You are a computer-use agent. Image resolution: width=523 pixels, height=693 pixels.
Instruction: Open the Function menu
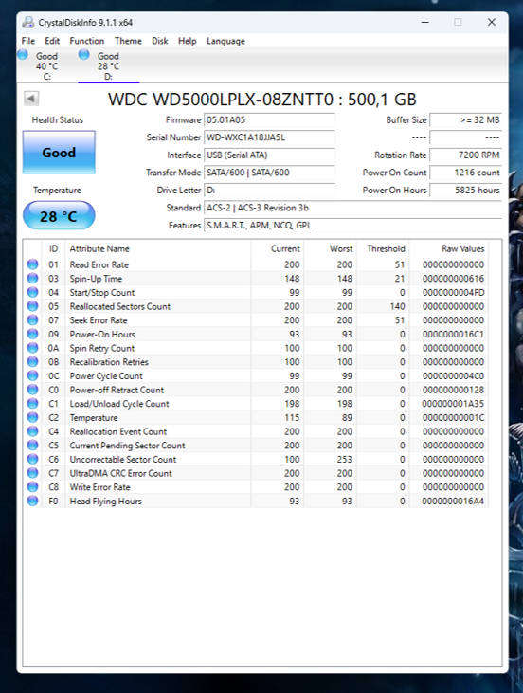tap(86, 41)
